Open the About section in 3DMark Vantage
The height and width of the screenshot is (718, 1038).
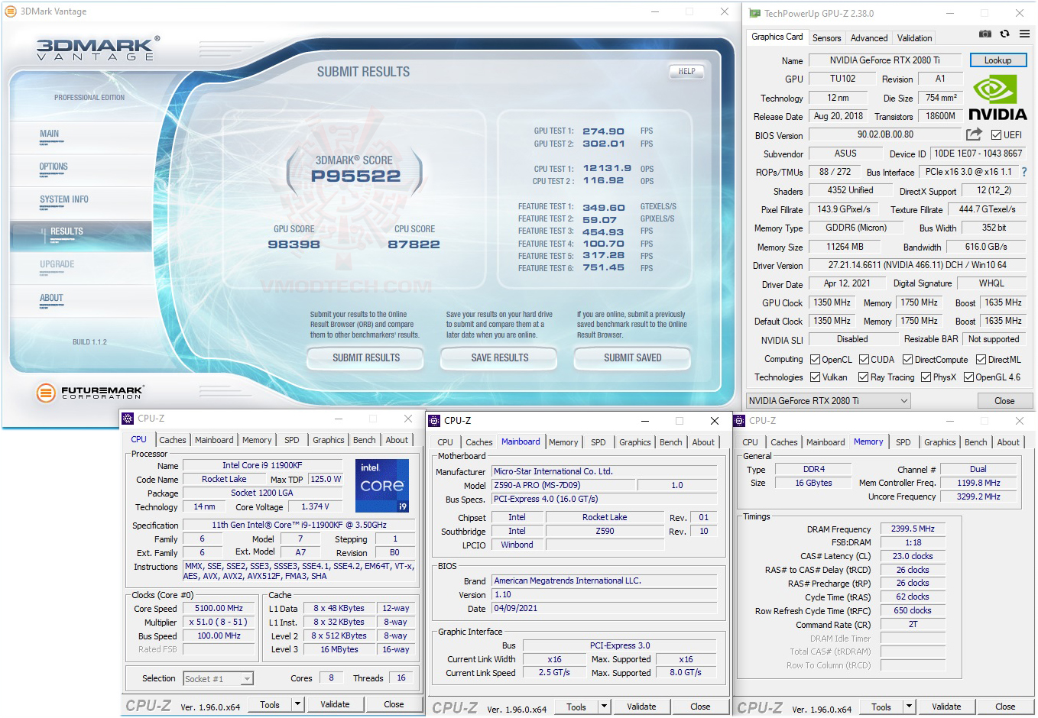51,298
